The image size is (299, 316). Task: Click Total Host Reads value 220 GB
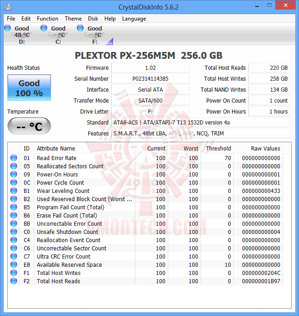(x=269, y=67)
